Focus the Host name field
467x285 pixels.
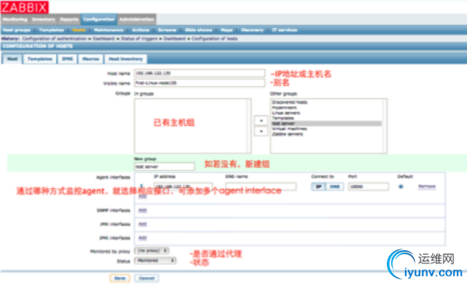pos(199,73)
